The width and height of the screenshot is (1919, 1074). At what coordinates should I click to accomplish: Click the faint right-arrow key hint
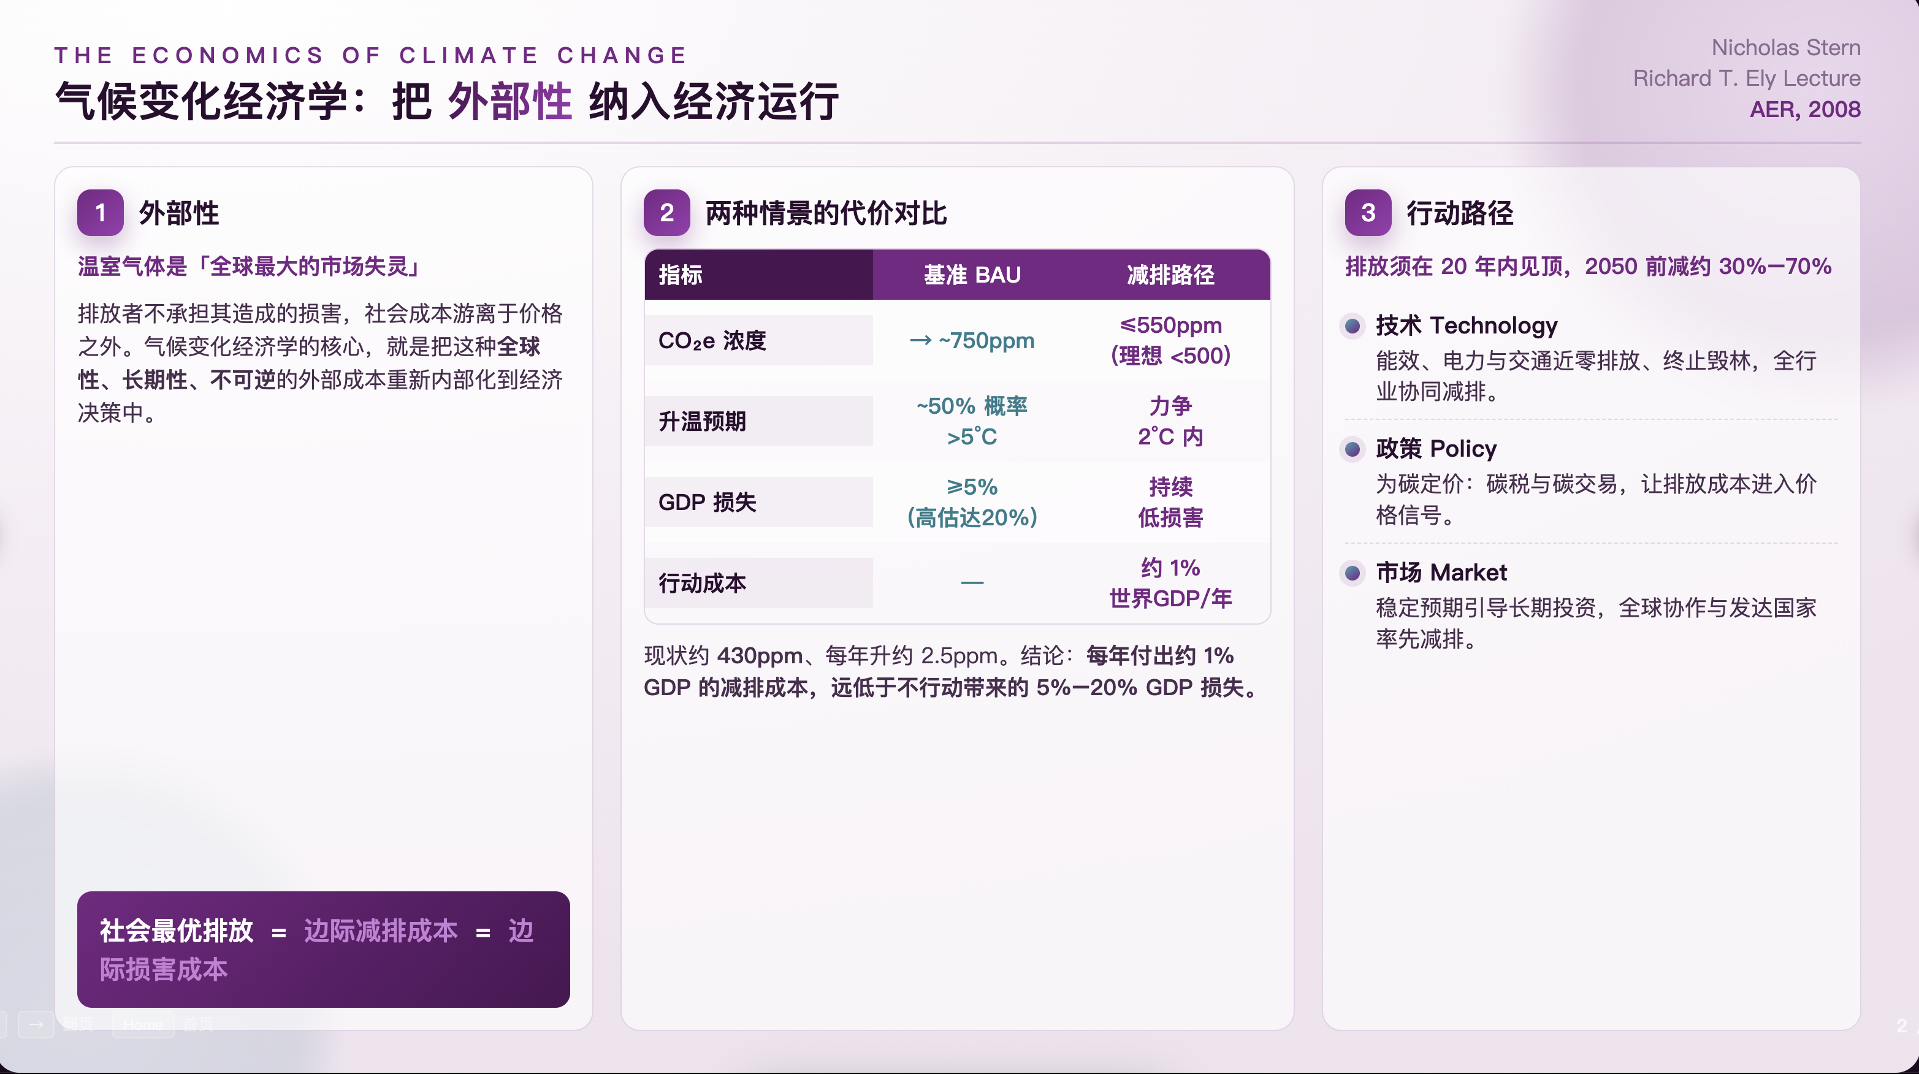[x=36, y=1024]
